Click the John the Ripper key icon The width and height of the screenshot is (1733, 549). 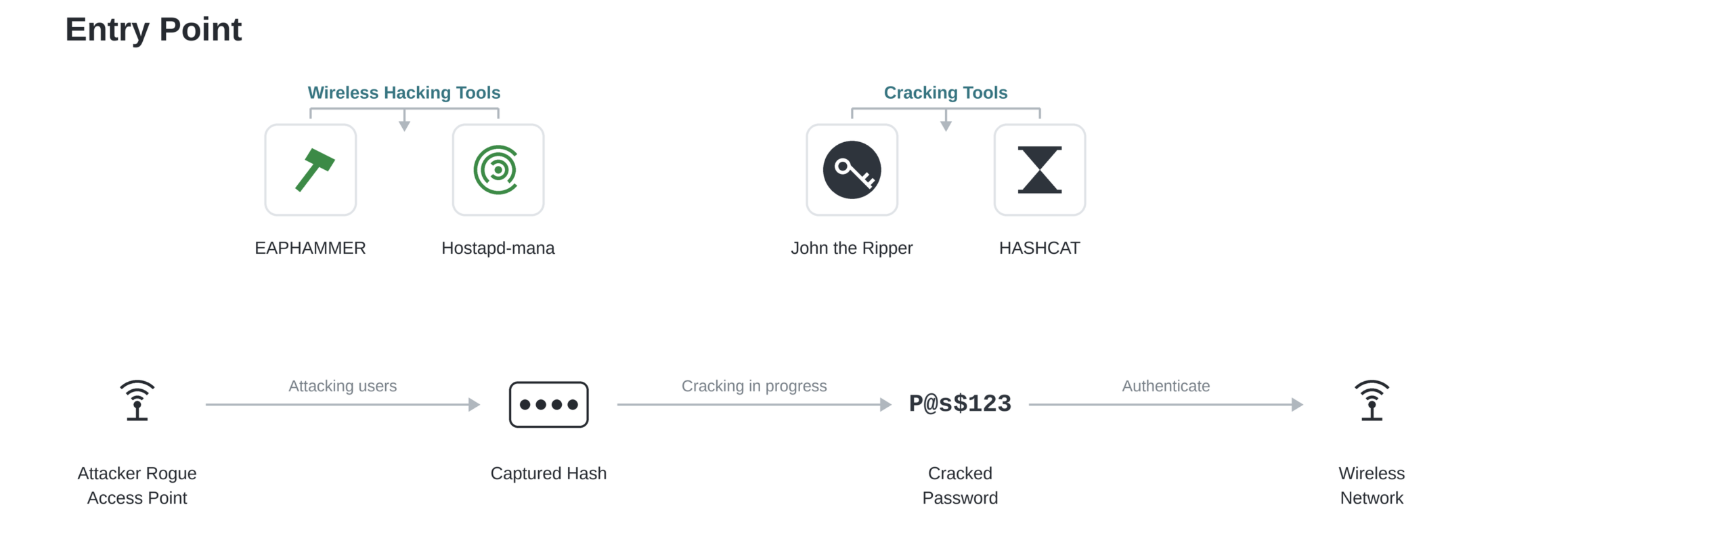(852, 170)
